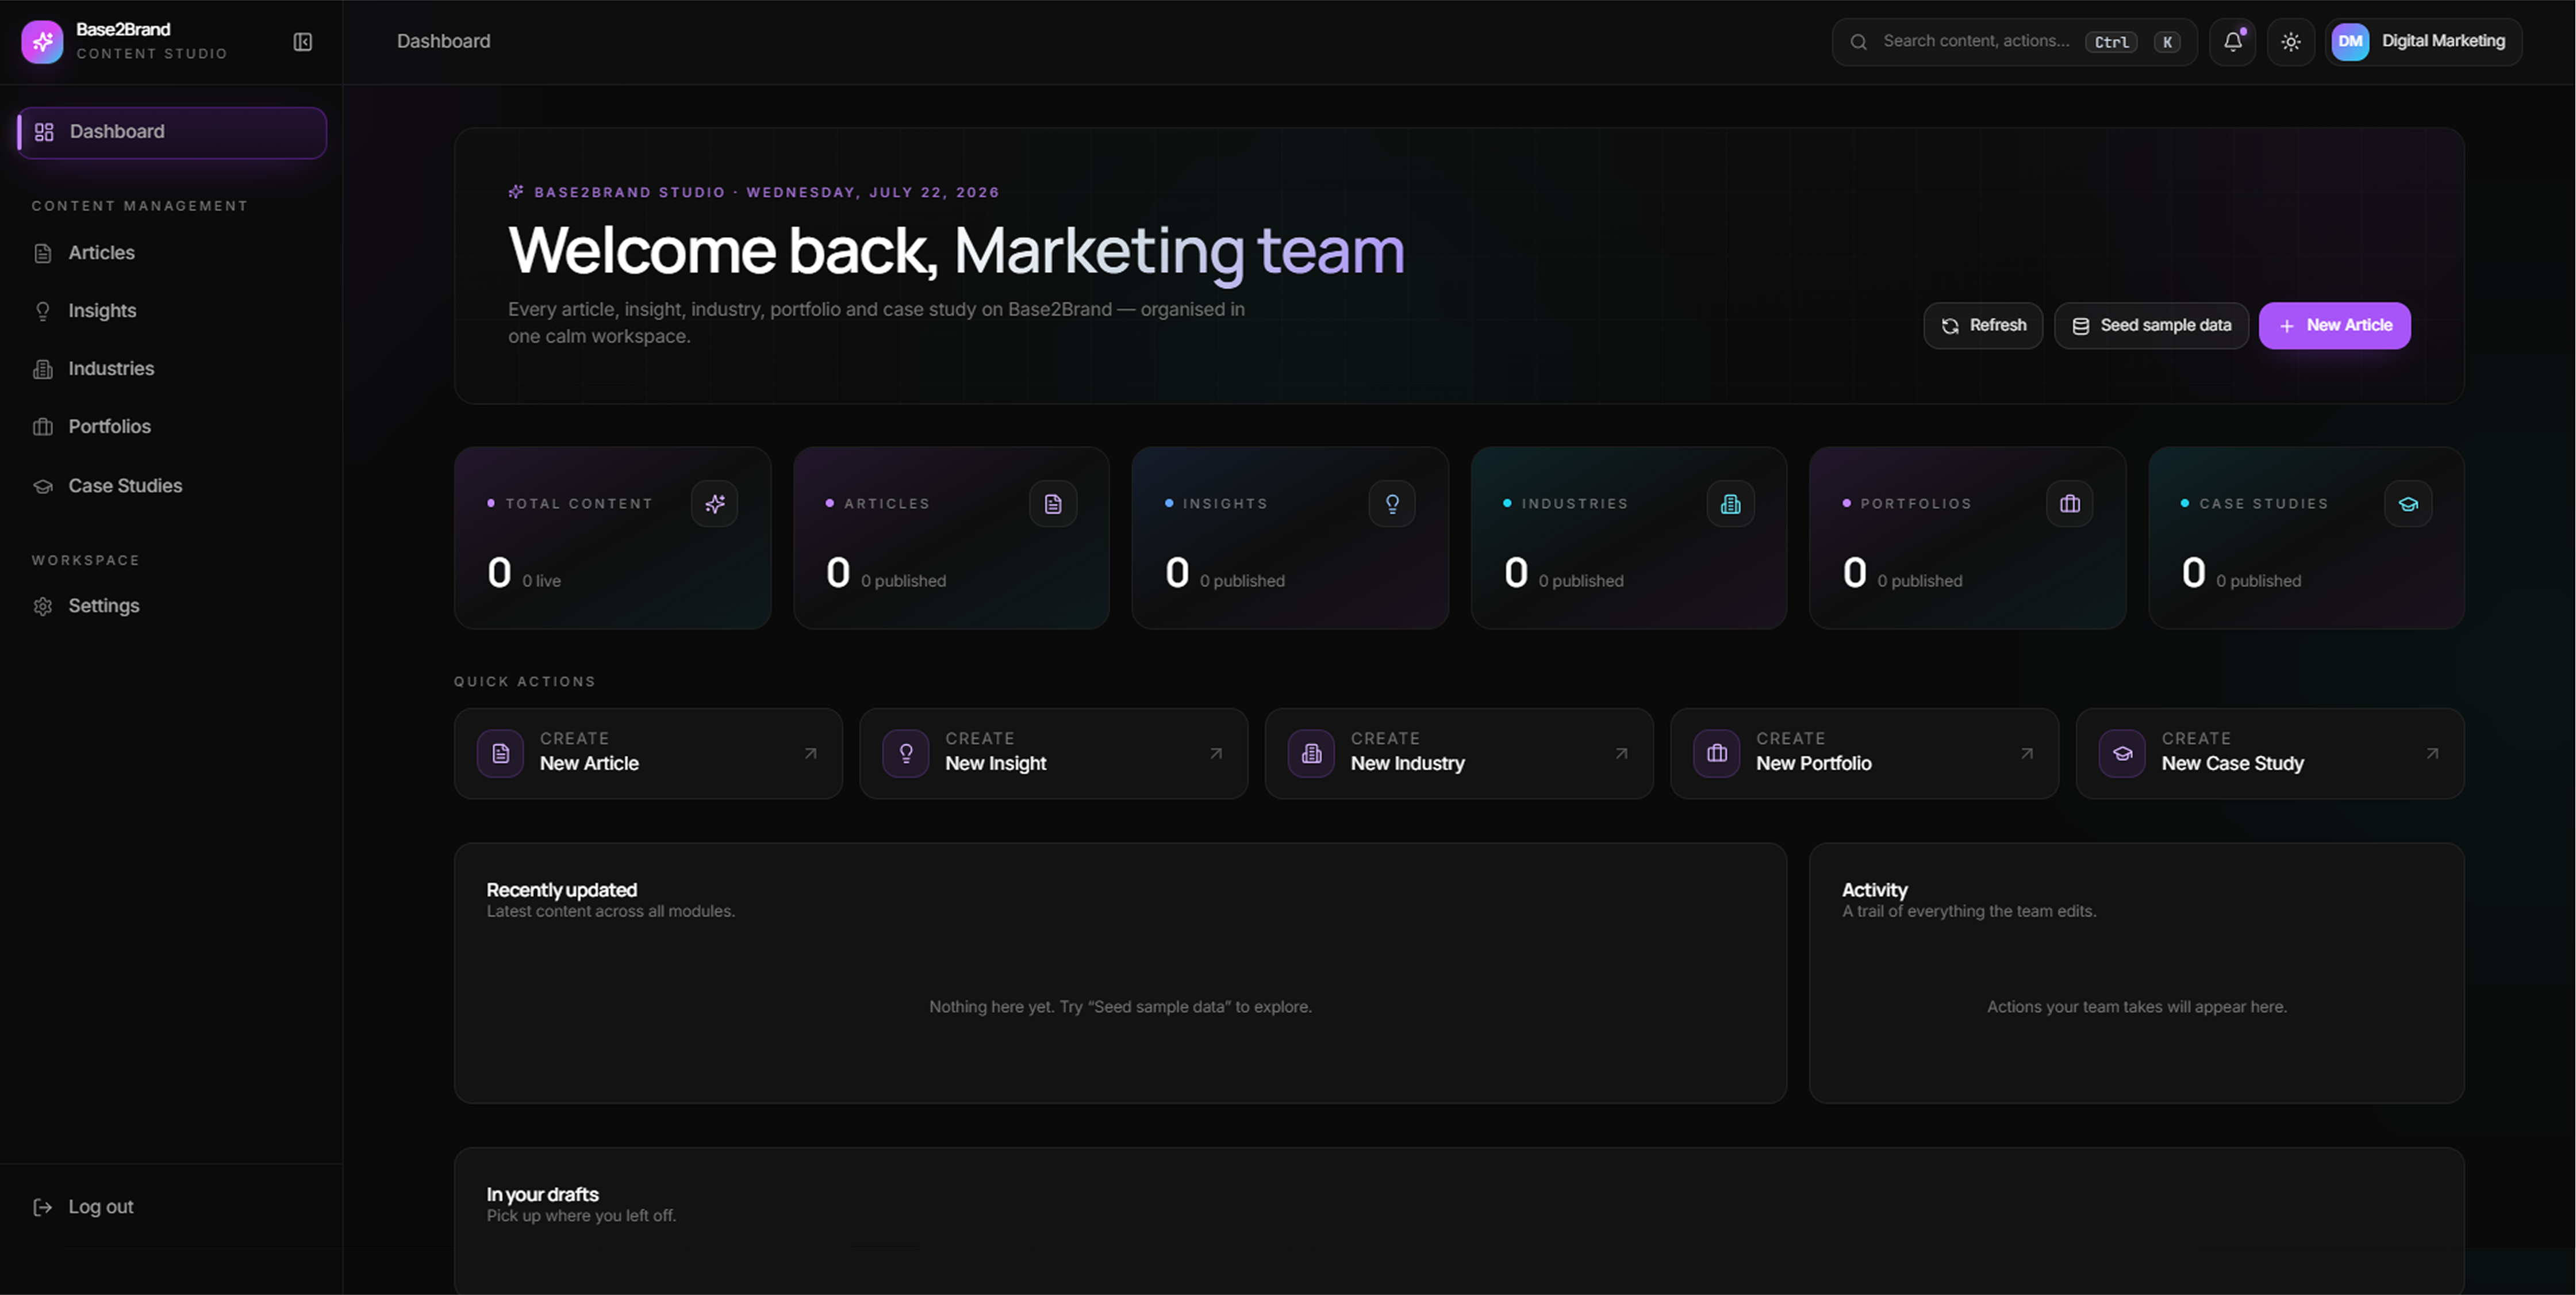Open the Create New Case Study quick action

tap(2270, 753)
